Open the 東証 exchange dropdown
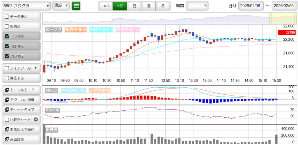This screenshot has height=145, width=298. tap(61, 6)
